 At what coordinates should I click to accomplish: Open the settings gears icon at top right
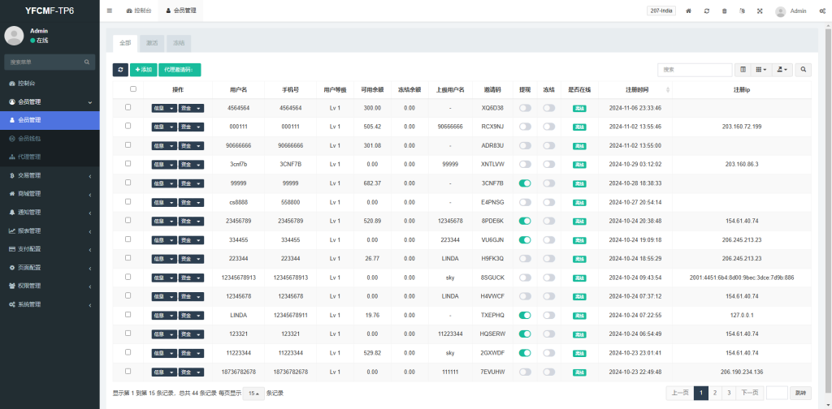point(822,11)
